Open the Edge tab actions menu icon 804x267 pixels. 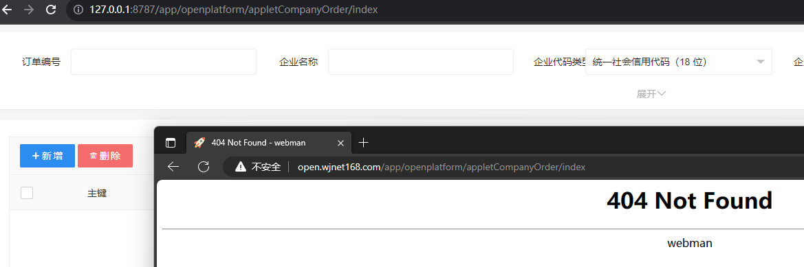point(171,143)
